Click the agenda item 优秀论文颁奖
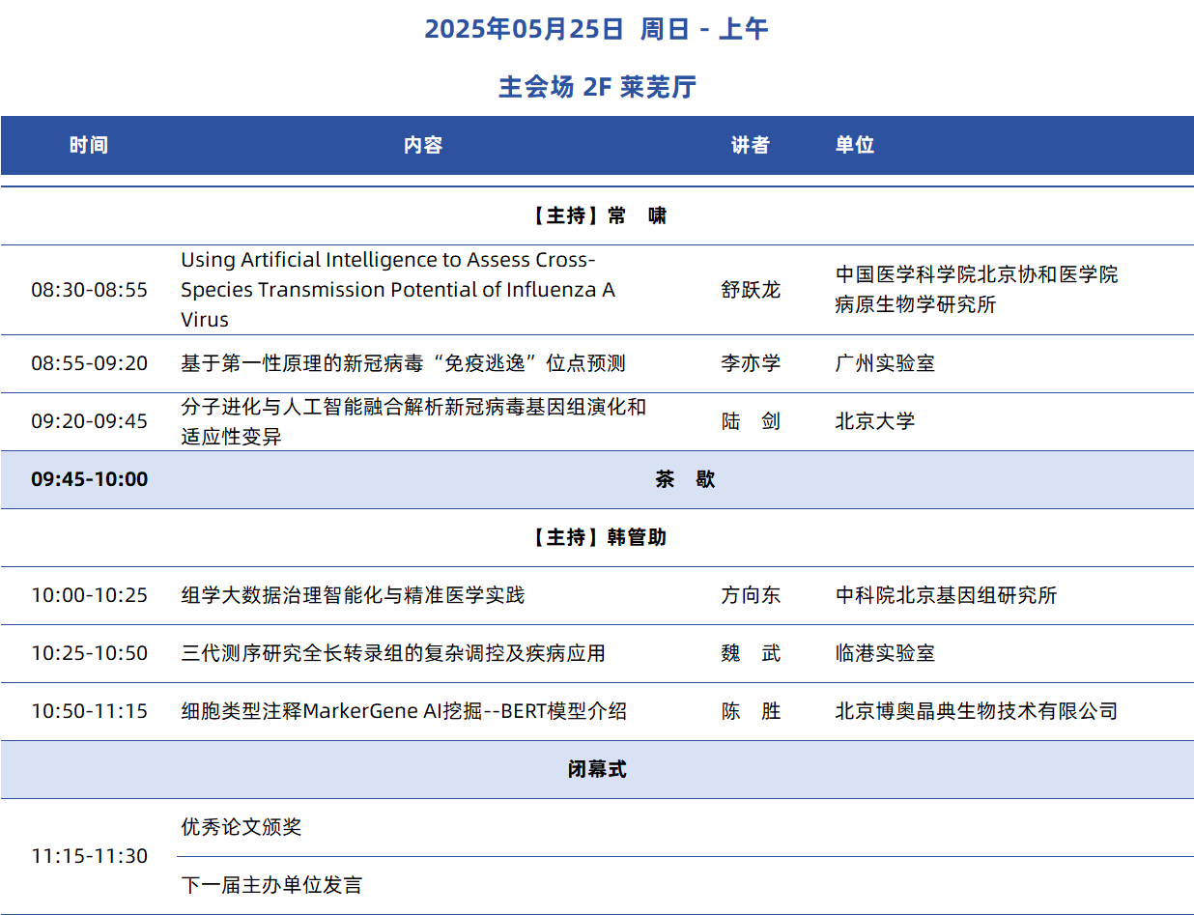 [x=242, y=827]
